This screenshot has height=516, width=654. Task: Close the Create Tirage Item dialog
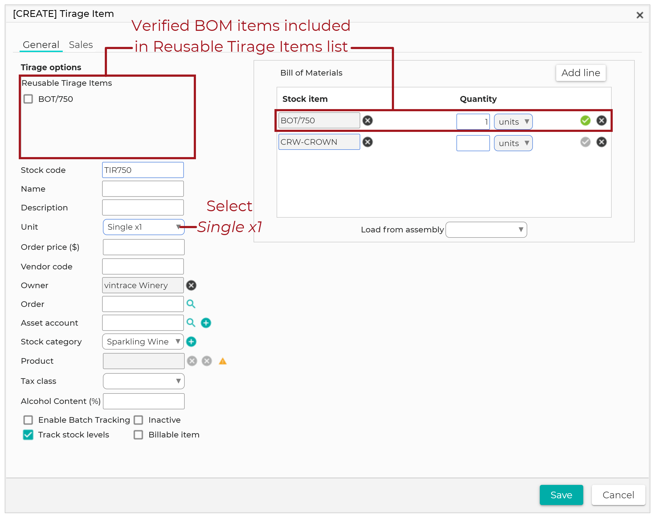[x=640, y=15]
